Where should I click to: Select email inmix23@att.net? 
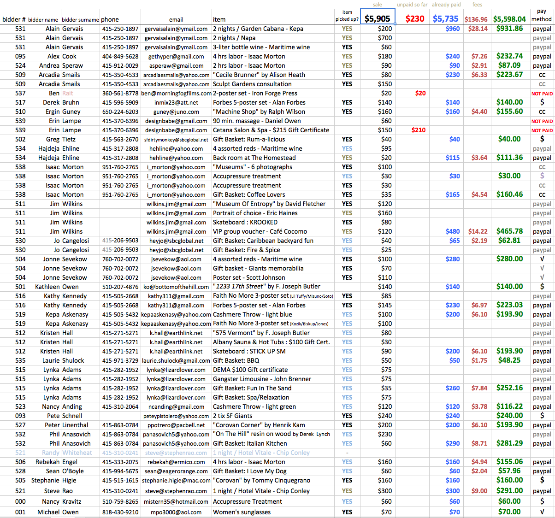tap(176, 102)
